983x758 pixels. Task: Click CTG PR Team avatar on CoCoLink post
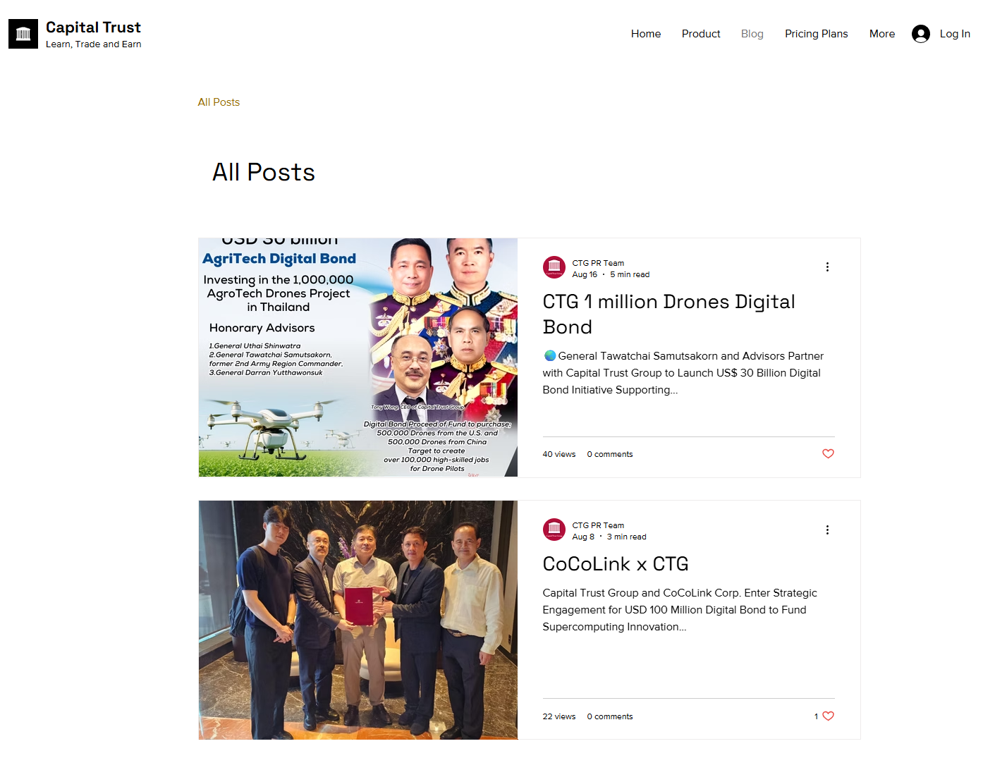coord(554,530)
